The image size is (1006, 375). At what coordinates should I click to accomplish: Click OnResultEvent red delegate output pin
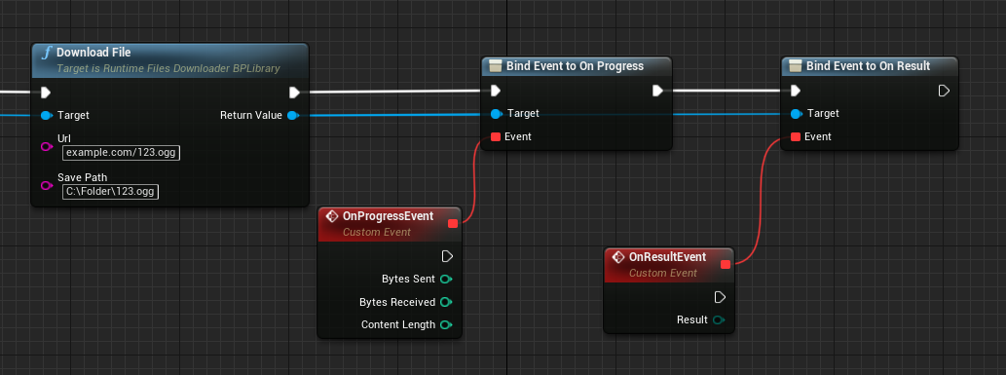(x=726, y=265)
